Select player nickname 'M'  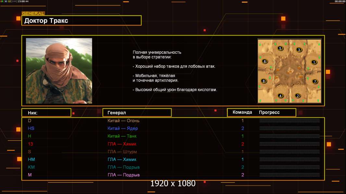[30, 175]
